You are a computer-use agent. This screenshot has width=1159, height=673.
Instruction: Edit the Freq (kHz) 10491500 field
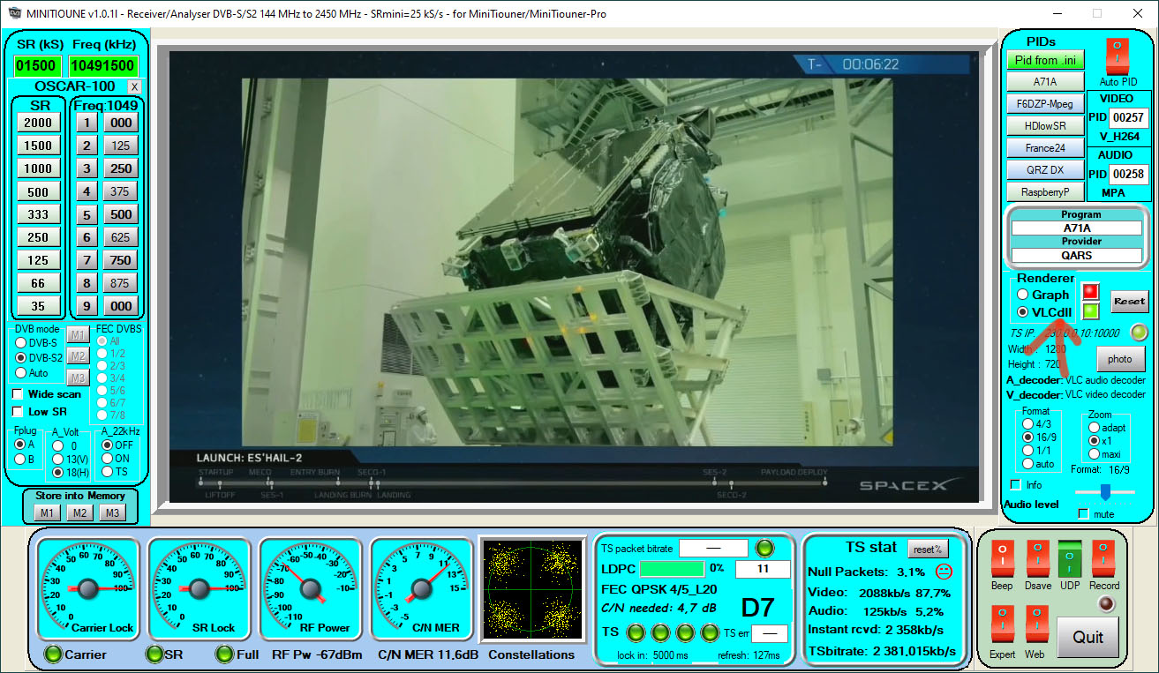pyautogui.click(x=103, y=65)
